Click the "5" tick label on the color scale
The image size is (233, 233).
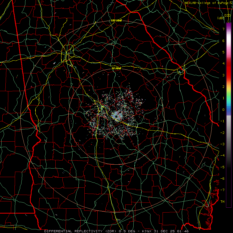pos(223,52)
